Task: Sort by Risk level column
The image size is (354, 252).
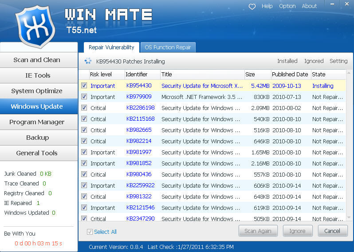Action: [x=107, y=74]
